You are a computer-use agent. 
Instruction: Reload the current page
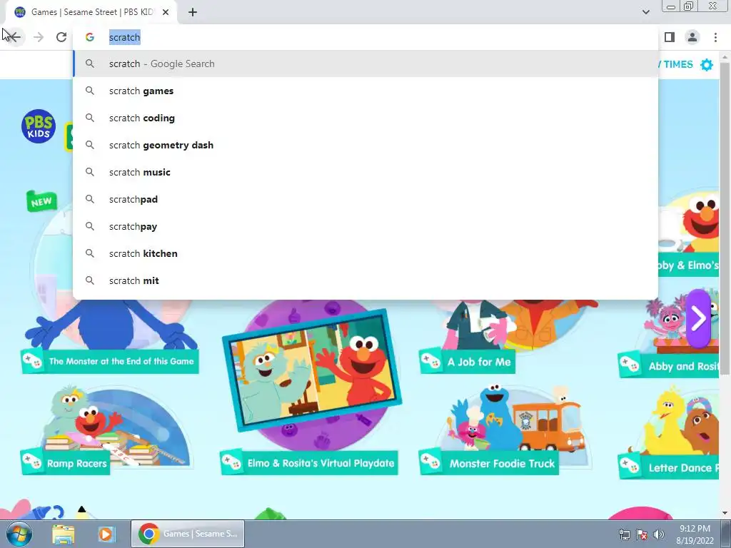[61, 37]
